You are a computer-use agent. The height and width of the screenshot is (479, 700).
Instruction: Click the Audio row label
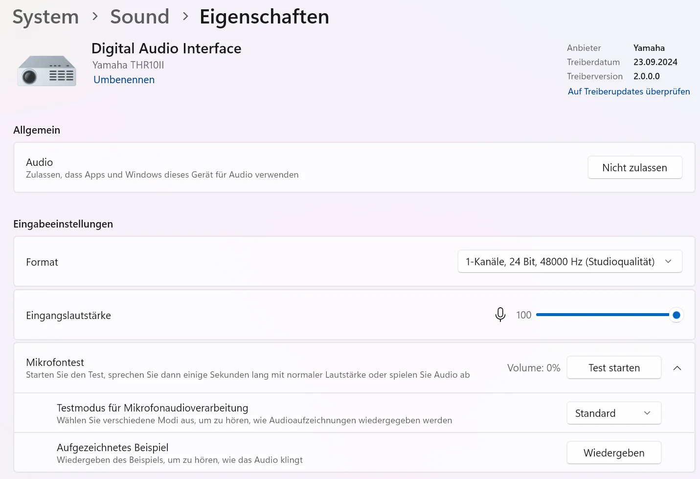click(39, 162)
